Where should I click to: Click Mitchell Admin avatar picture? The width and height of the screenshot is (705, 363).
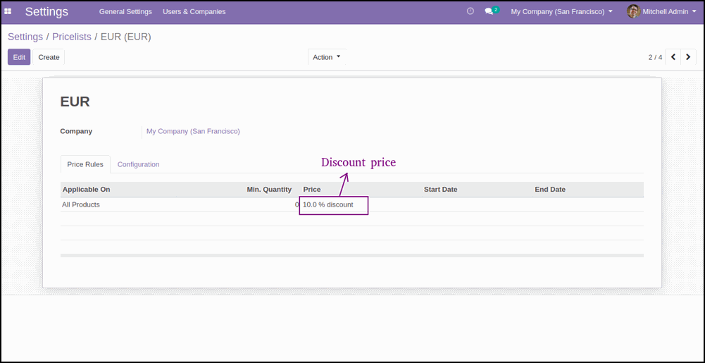tap(633, 11)
